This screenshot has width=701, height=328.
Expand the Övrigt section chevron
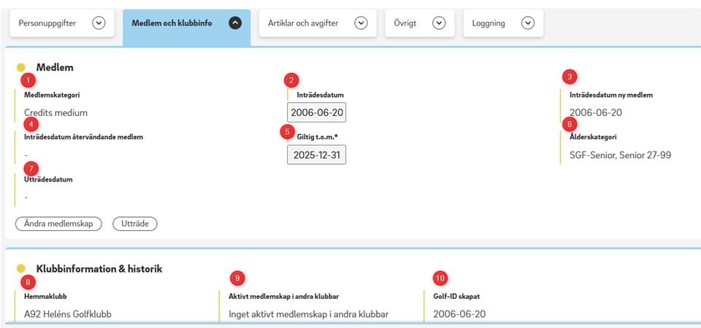pos(439,23)
